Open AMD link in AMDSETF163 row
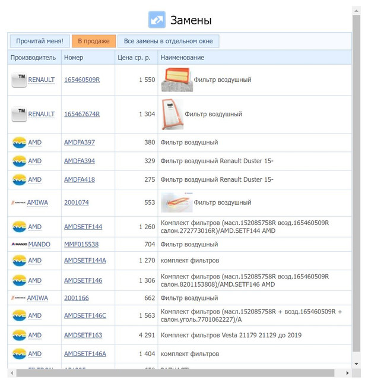 point(34,335)
